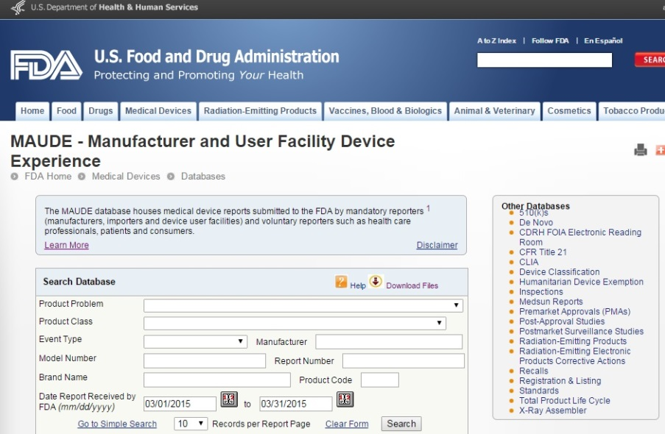Viewport: 665px width, 434px height.
Task: Open Device Classification link
Action: [x=560, y=272]
